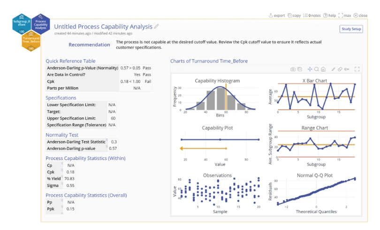Open the 0 notes panel
The width and height of the screenshot is (380, 230).
(312, 15)
